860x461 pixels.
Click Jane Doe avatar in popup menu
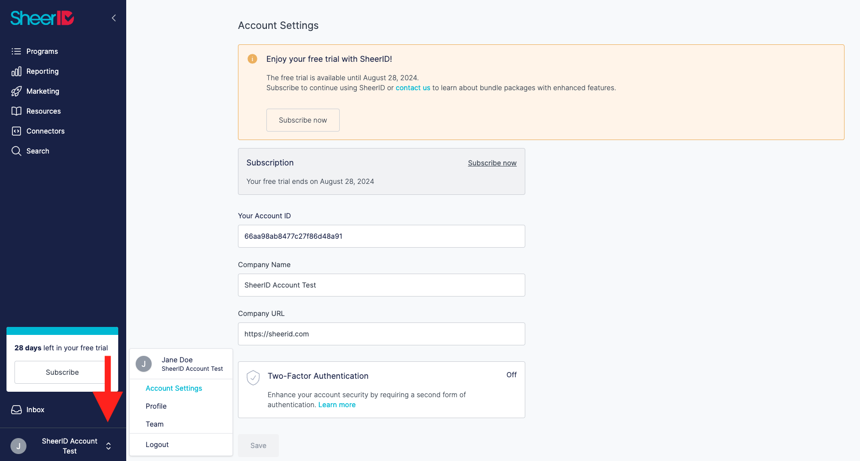pyautogui.click(x=144, y=364)
